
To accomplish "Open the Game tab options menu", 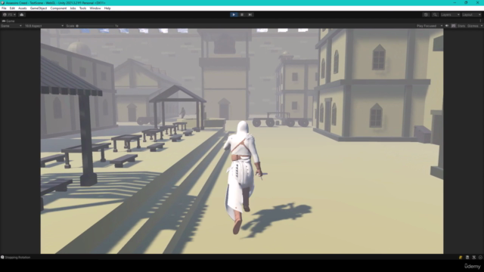I will pyautogui.click(x=481, y=21).
